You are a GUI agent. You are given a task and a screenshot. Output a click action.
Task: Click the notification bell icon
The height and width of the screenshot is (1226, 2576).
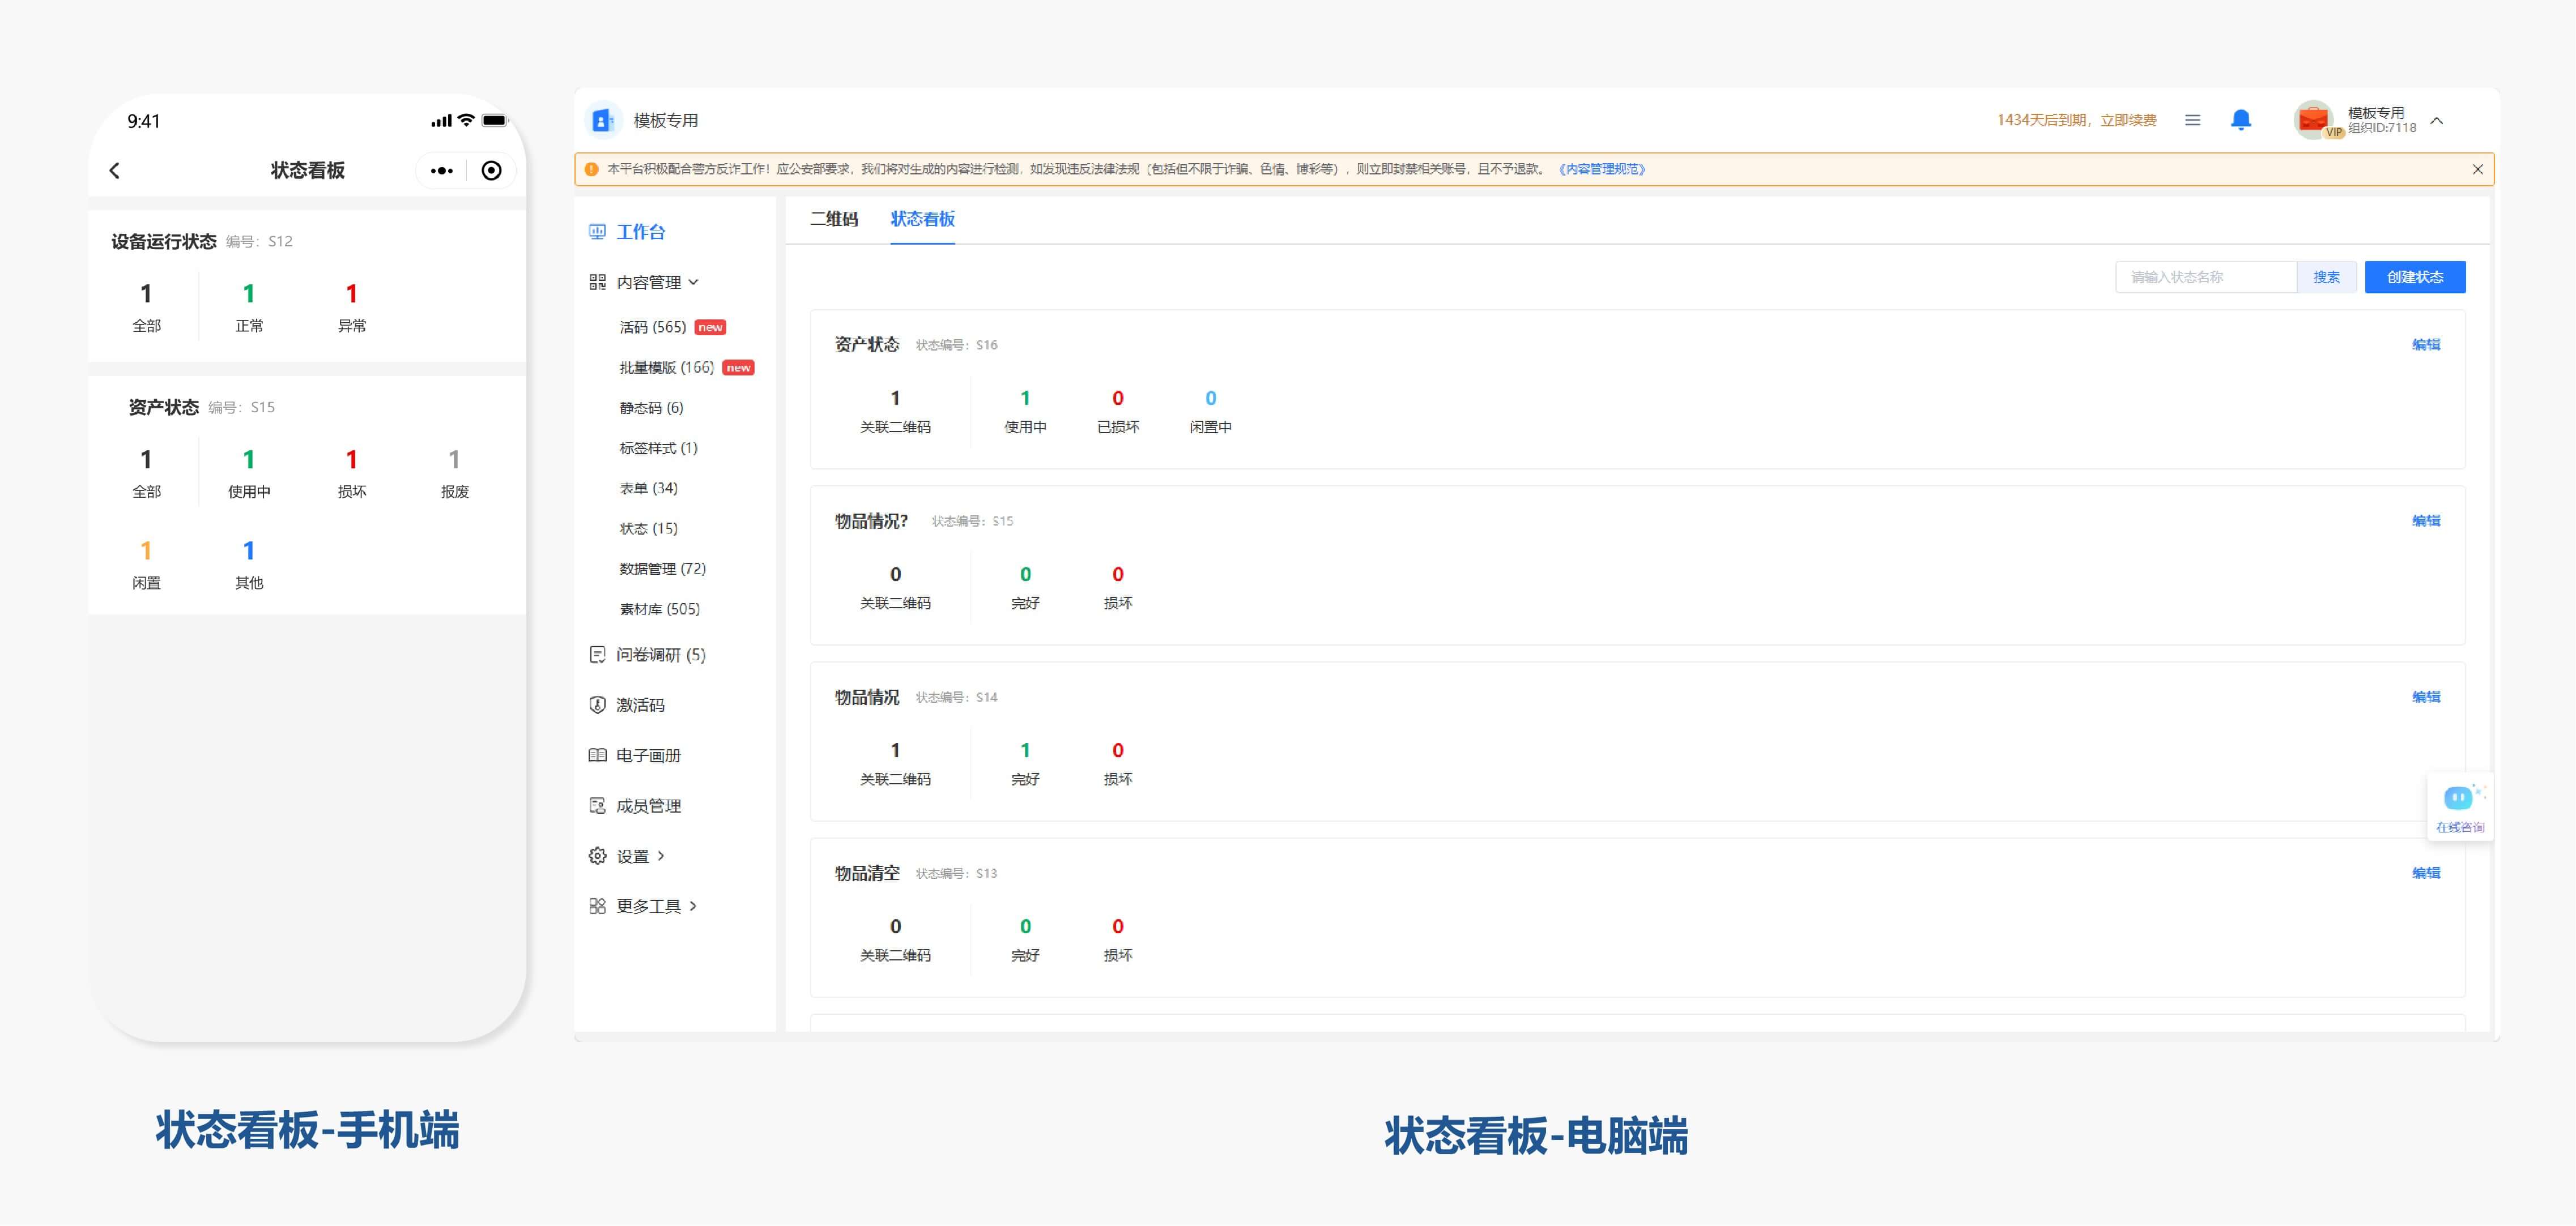(x=2241, y=120)
